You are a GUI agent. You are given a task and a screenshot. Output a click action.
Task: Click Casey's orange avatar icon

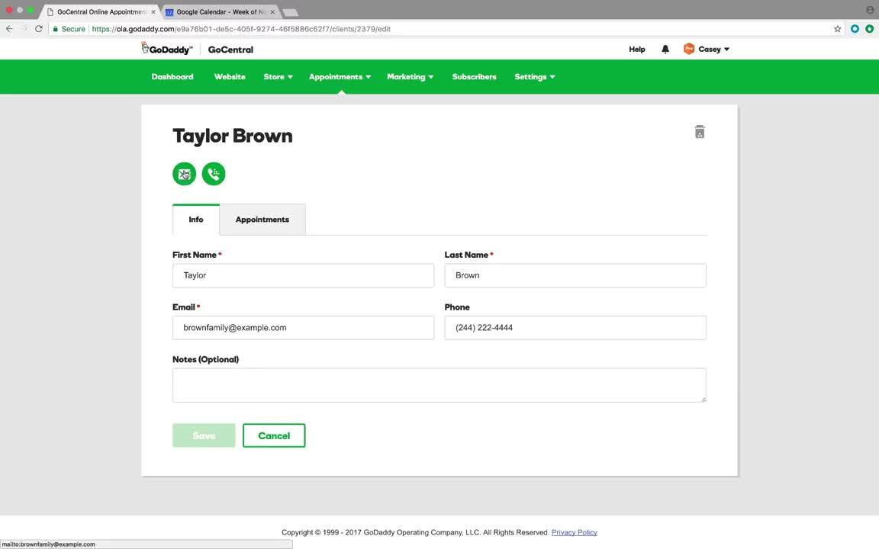pyautogui.click(x=688, y=49)
